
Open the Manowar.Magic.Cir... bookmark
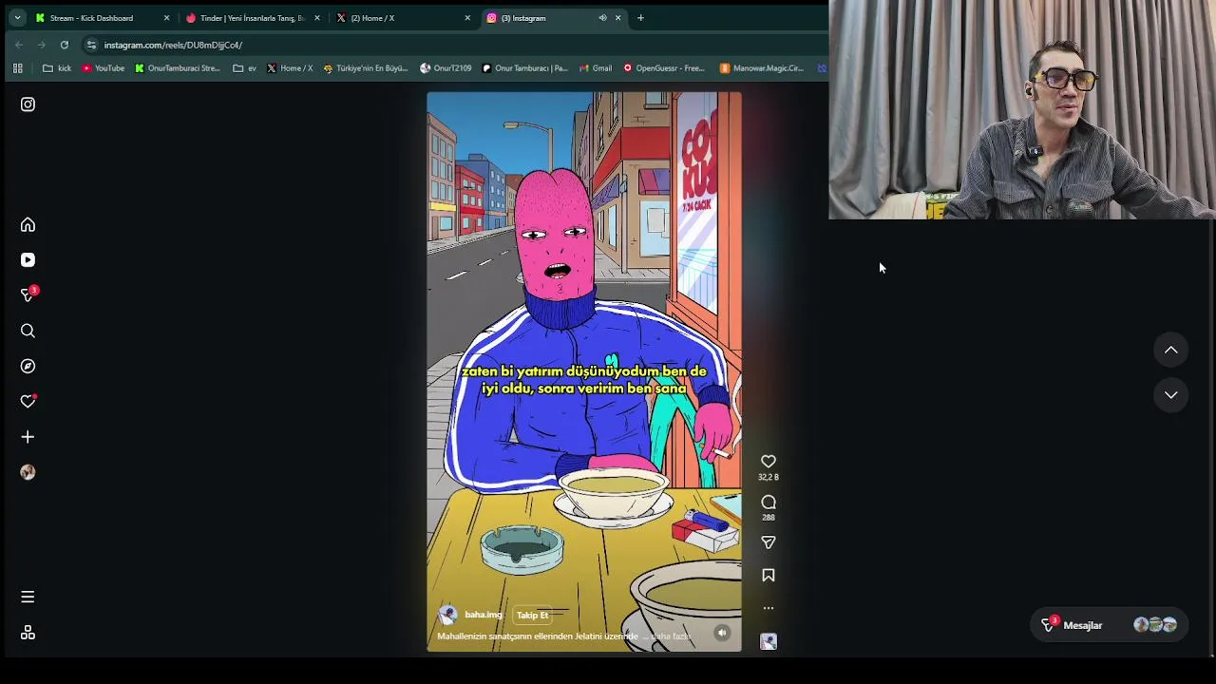762,68
